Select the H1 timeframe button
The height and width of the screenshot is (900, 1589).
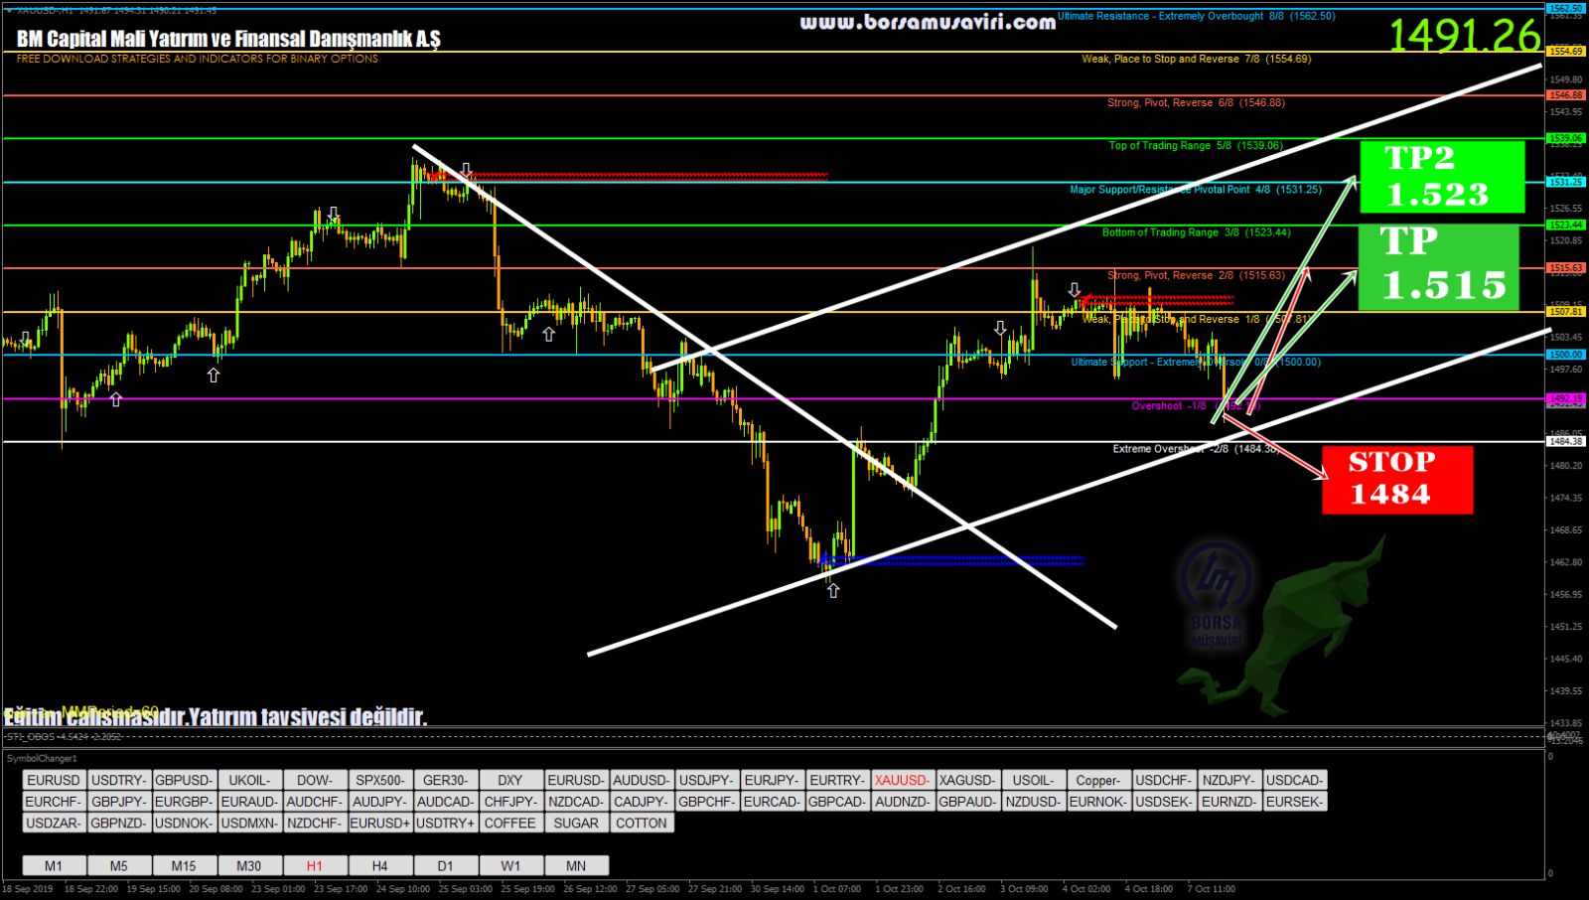pyautogui.click(x=314, y=865)
